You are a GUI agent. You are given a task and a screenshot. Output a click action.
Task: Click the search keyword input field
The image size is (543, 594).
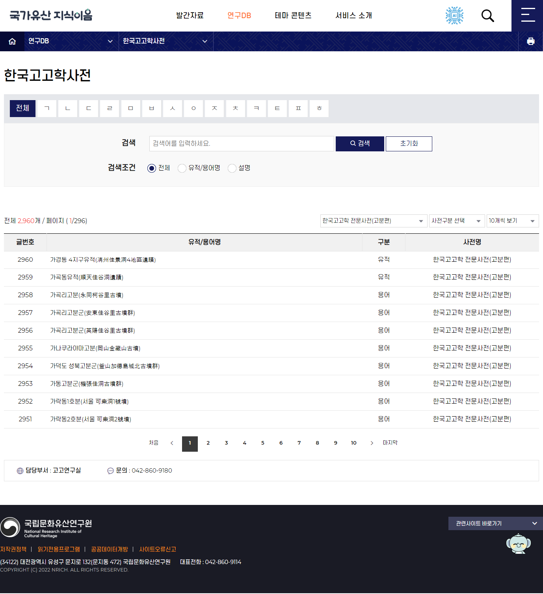242,144
